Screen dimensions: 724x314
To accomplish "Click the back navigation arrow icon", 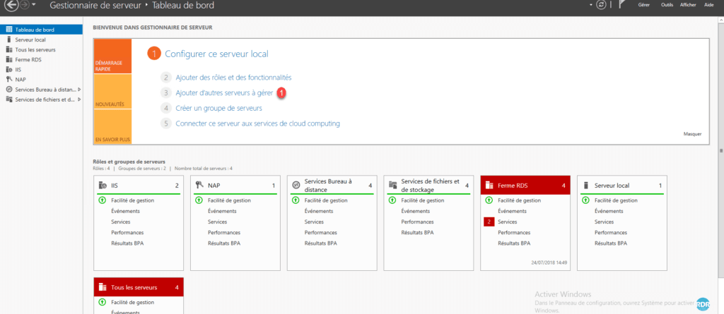I will click(x=11, y=6).
